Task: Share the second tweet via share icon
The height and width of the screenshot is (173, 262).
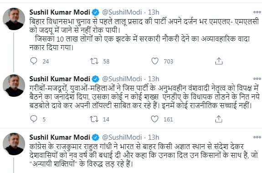Action: click(219, 119)
